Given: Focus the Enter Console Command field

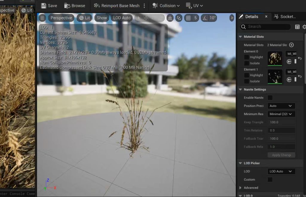Looking at the screenshot, I should point(18,194).
